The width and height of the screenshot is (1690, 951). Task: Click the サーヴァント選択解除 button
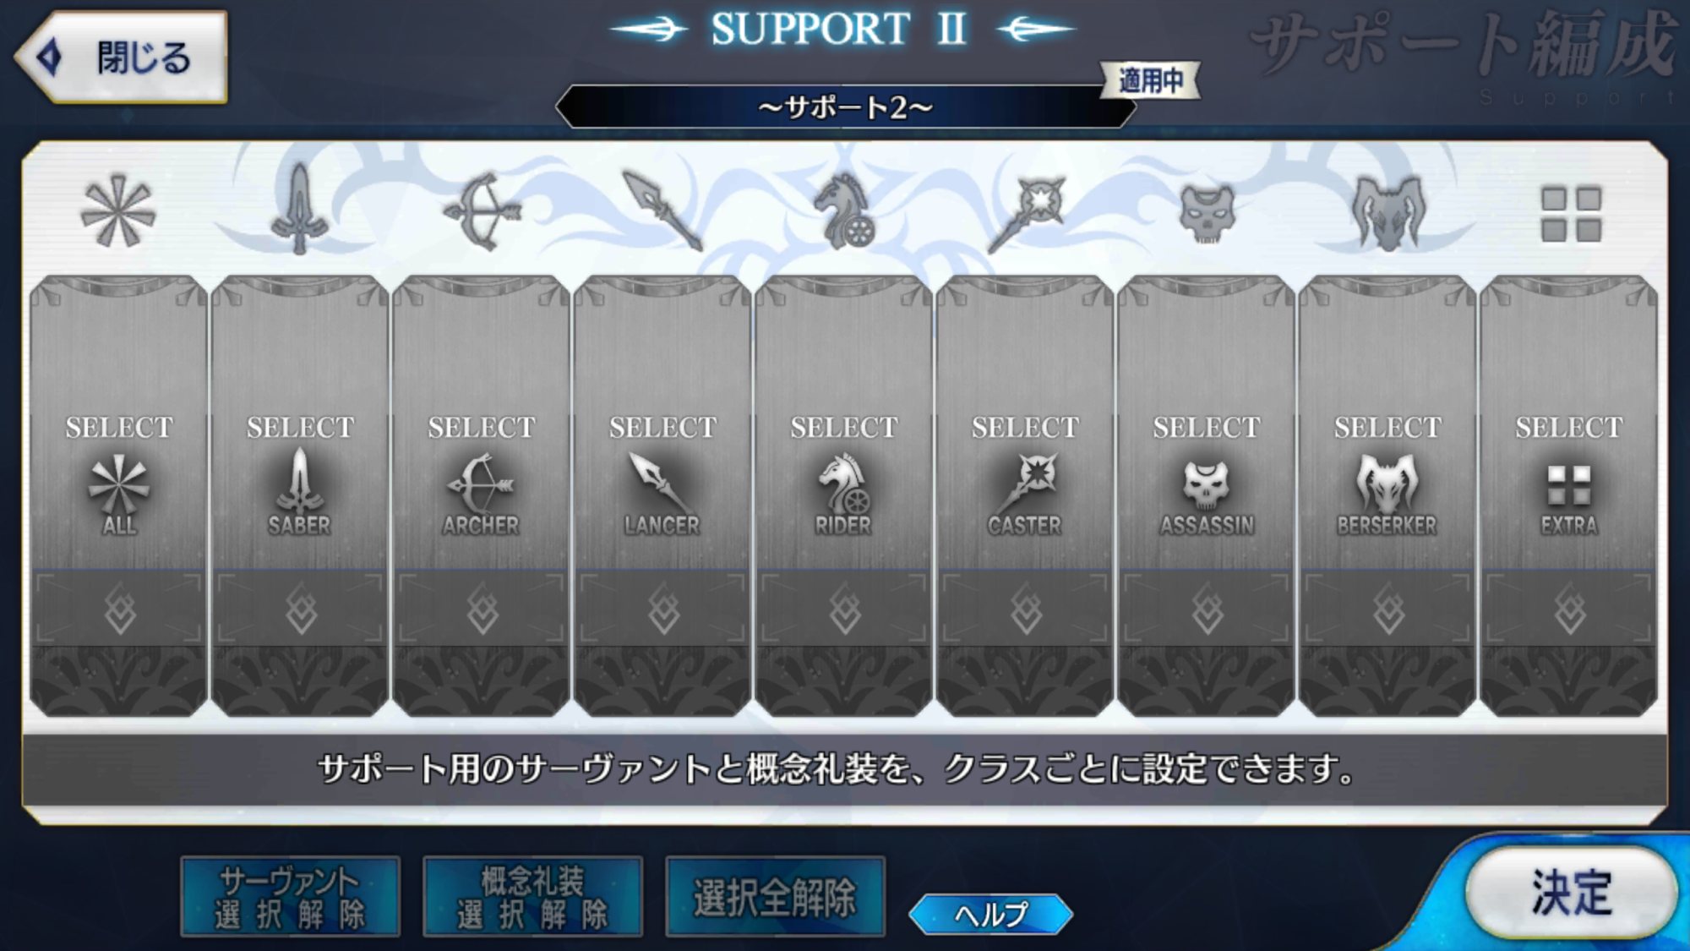coord(290,897)
